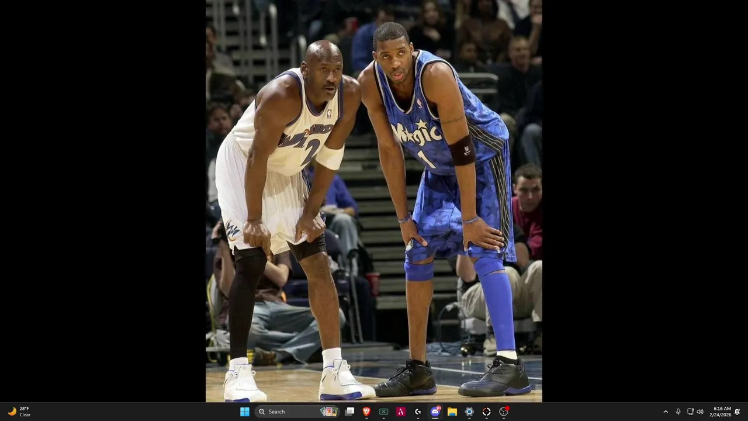The image size is (748, 421).
Task: Click the microphone system tray icon
Action: tap(678, 412)
